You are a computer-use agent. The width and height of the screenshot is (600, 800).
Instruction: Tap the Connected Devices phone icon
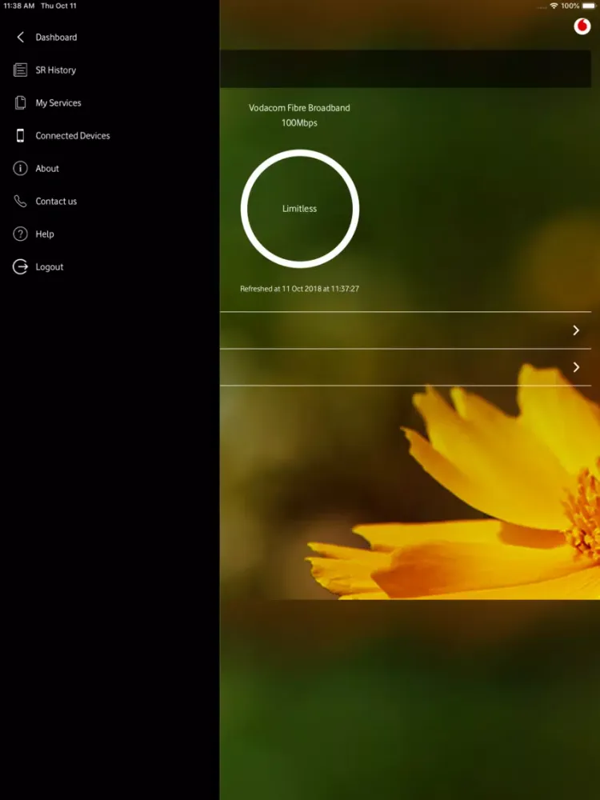tap(21, 136)
